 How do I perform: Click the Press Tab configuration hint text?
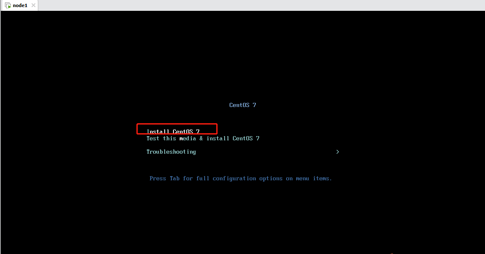[x=241, y=178]
